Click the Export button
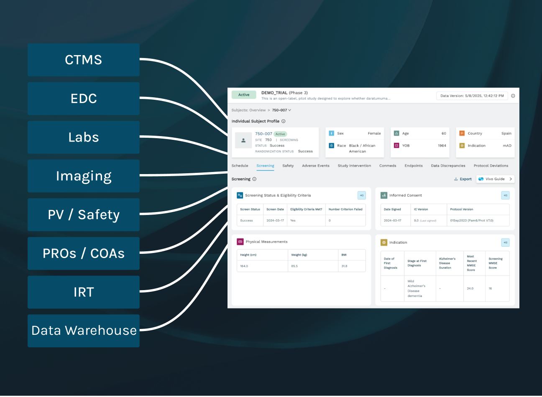 tap(463, 179)
